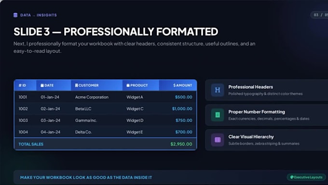Click customer cell Gamma Inc.

[x=86, y=120]
